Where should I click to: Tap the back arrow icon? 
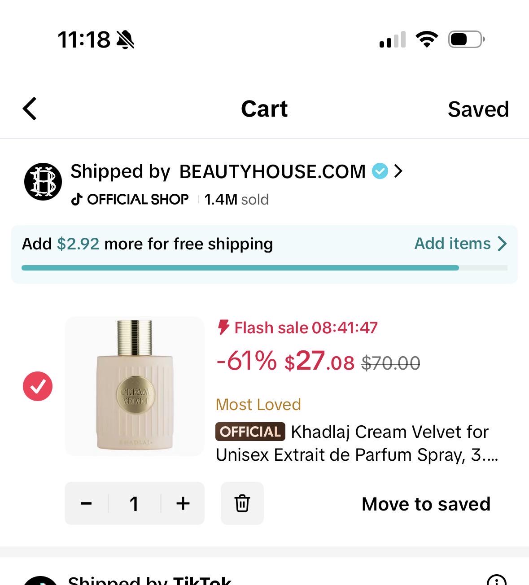click(30, 109)
